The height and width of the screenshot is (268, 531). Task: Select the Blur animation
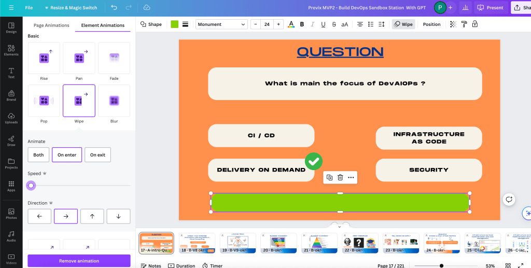[114, 101]
